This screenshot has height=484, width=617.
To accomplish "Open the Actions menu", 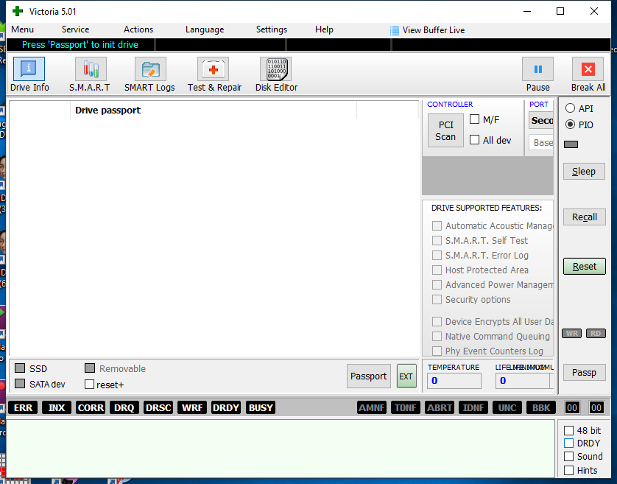I will tap(138, 29).
